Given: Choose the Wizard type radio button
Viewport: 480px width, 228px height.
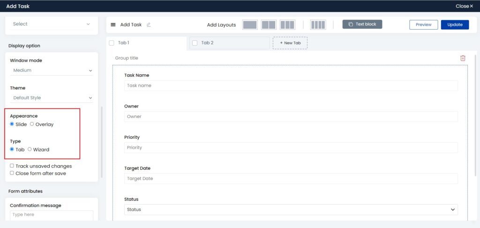Looking at the screenshot, I should (30, 150).
